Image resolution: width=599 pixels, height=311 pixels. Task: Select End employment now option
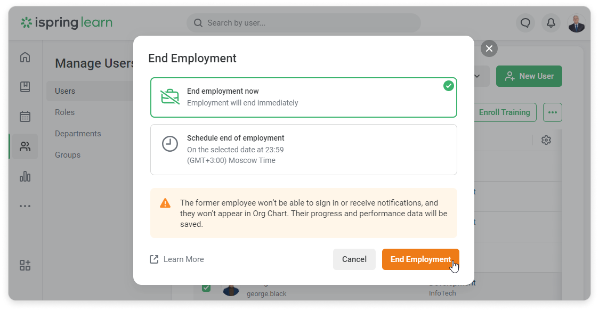(303, 97)
